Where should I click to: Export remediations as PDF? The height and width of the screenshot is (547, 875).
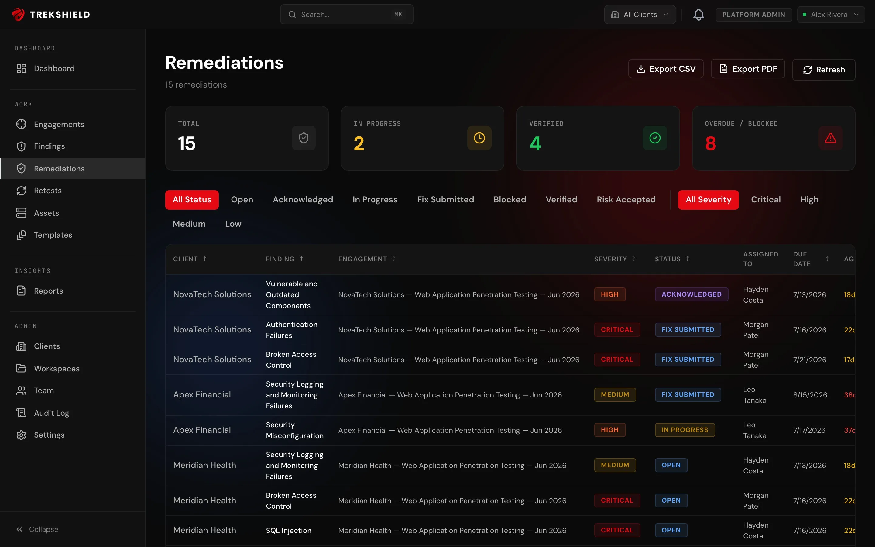coord(748,69)
